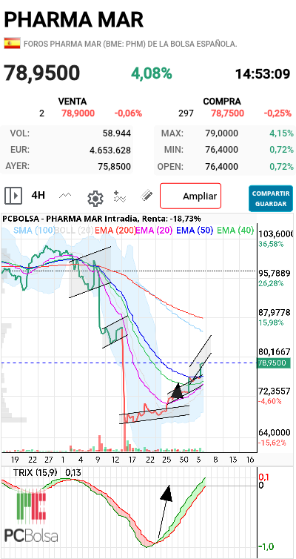
Task: Click the Compartir Guardar button
Action: [x=271, y=199]
